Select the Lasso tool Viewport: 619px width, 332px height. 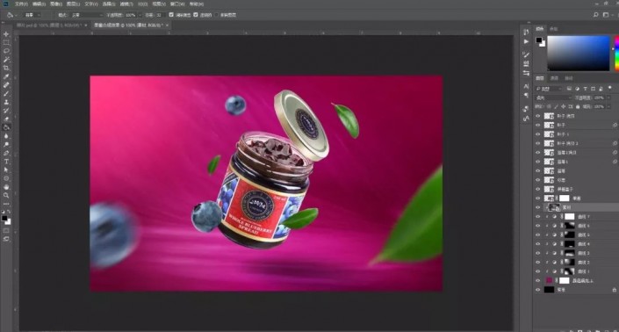[x=6, y=51]
